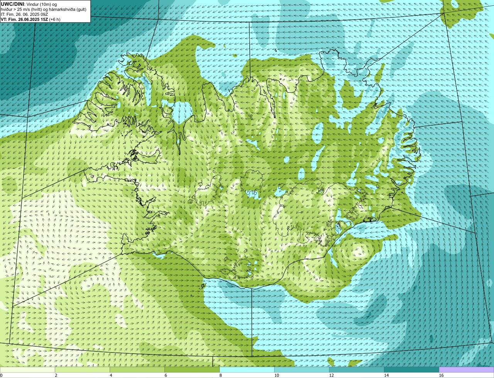
Task: Click the '0' tick label on the color scale
Action: pyautogui.click(x=1, y=375)
